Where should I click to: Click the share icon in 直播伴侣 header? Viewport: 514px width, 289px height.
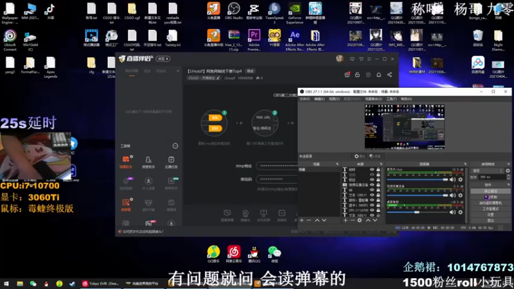(389, 74)
